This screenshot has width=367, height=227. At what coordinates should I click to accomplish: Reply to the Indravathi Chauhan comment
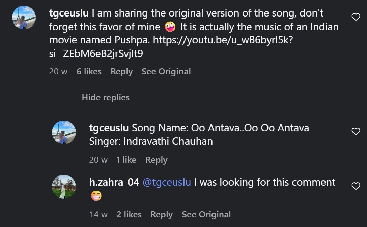[156, 160]
